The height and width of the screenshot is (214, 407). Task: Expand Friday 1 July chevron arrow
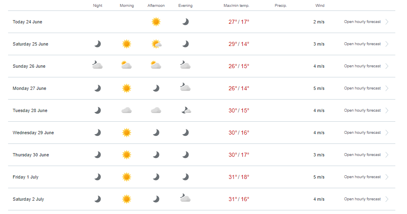pyautogui.click(x=387, y=177)
